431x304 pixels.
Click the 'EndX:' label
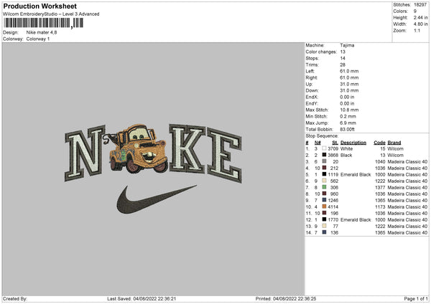click(x=312, y=97)
